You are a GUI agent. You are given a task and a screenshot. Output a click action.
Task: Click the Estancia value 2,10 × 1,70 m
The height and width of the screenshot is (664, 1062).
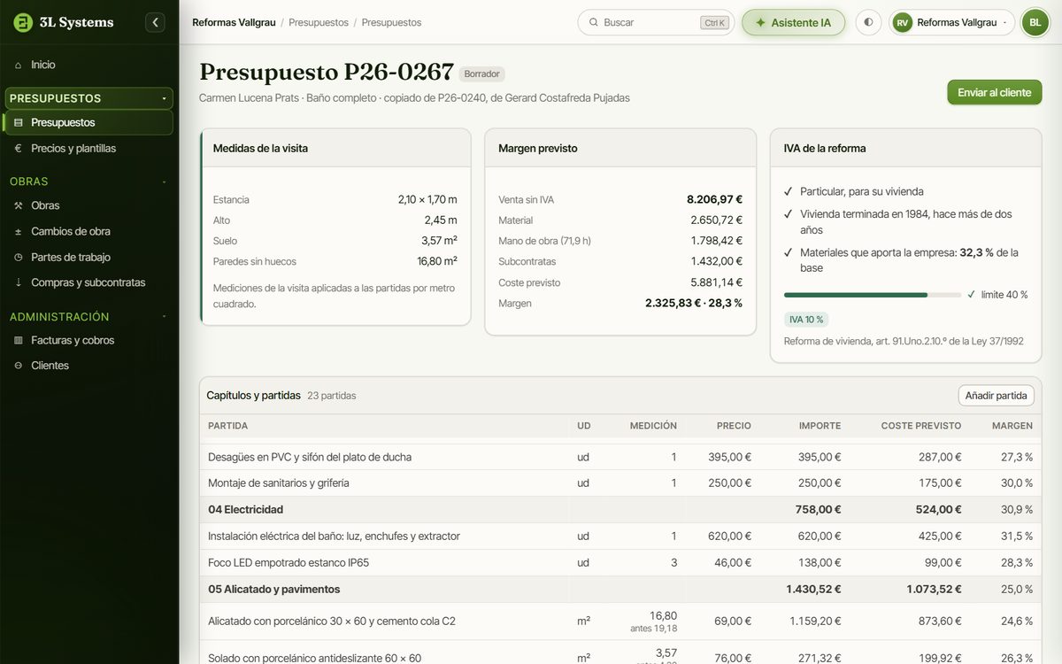tap(427, 200)
